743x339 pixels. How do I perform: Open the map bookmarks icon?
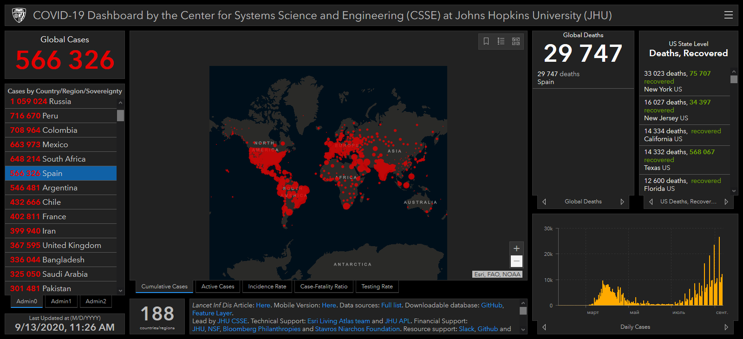tap(486, 41)
